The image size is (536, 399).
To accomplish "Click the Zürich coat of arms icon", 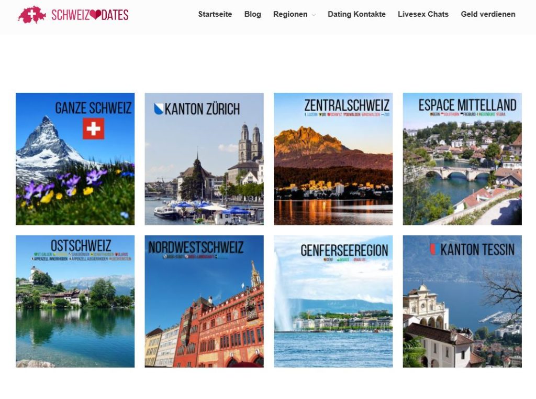I will pyautogui.click(x=159, y=109).
